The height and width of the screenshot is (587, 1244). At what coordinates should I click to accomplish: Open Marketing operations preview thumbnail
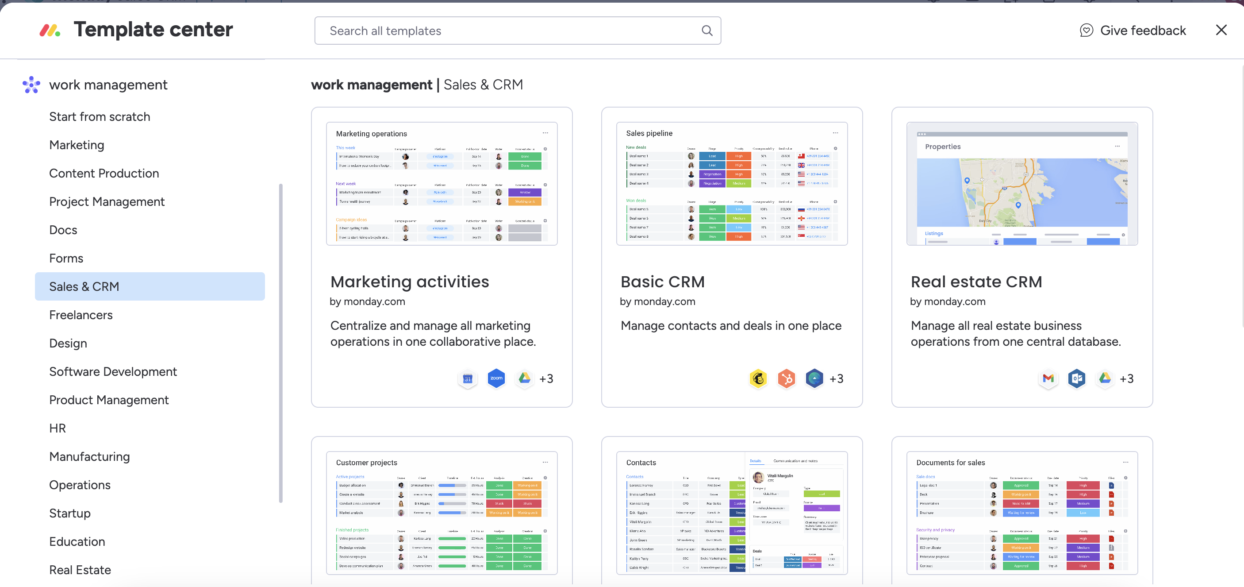pos(442,184)
